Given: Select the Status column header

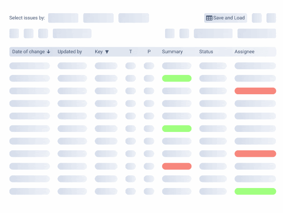Looking at the screenshot, I should coord(206,52).
